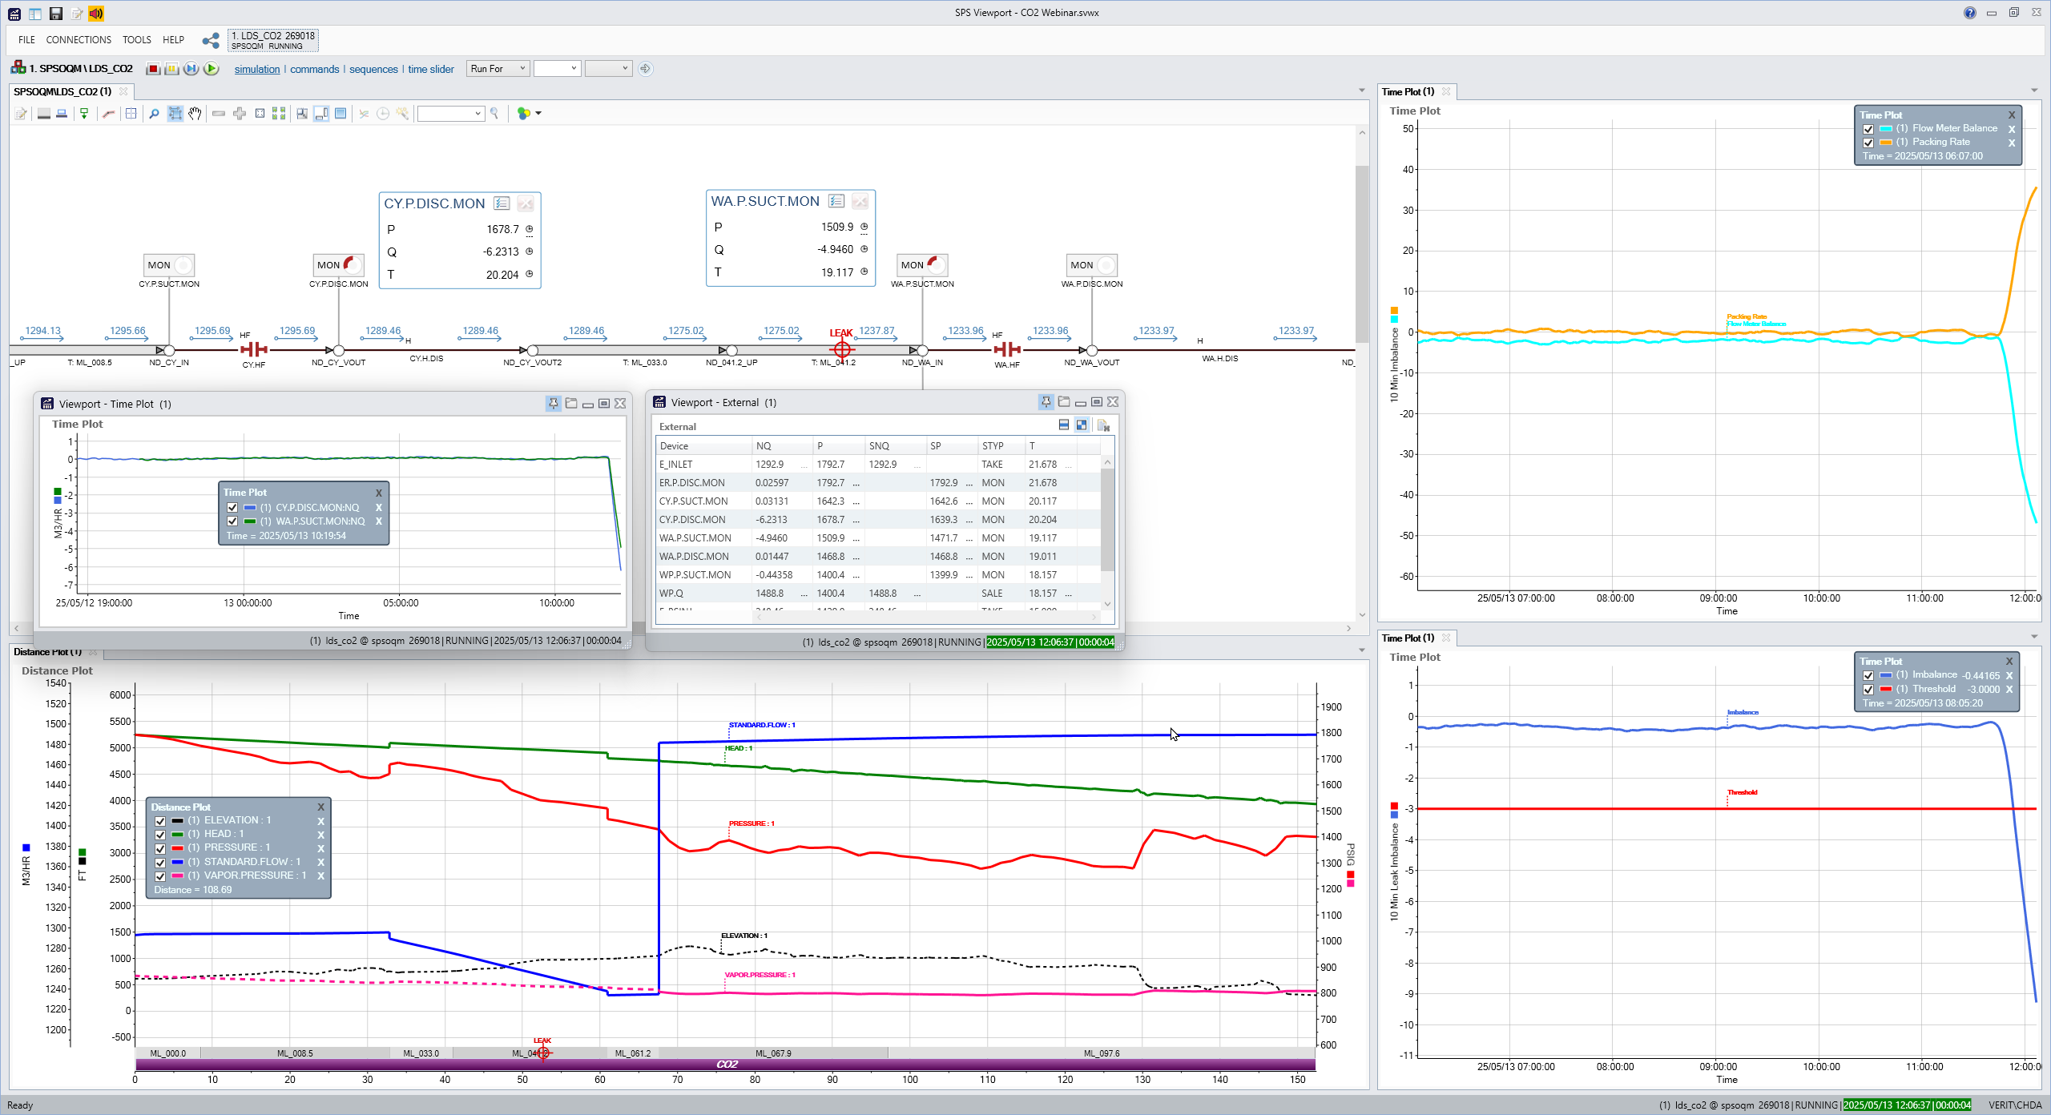Stop the running simulation
The height and width of the screenshot is (1115, 2051).
(152, 68)
